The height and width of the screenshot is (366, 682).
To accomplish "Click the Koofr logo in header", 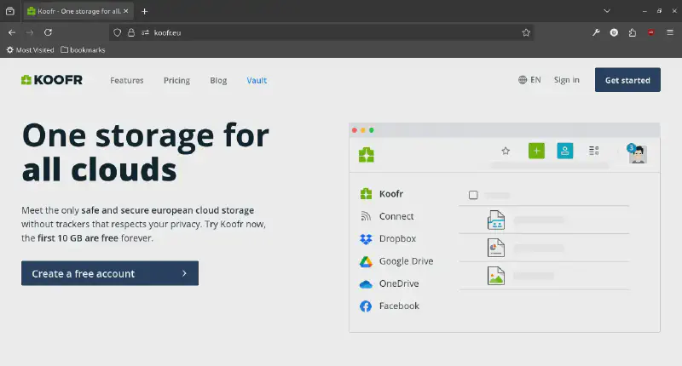I will (x=52, y=80).
